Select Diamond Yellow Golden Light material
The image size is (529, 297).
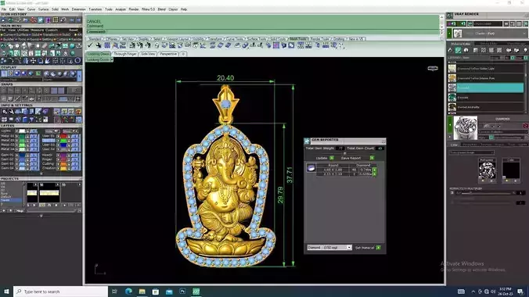486,69
